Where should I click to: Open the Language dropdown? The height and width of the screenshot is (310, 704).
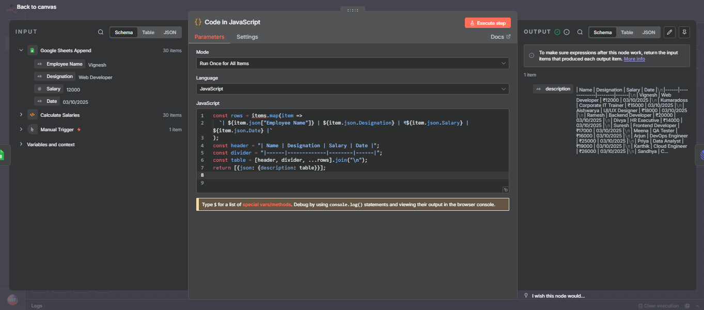click(x=352, y=88)
